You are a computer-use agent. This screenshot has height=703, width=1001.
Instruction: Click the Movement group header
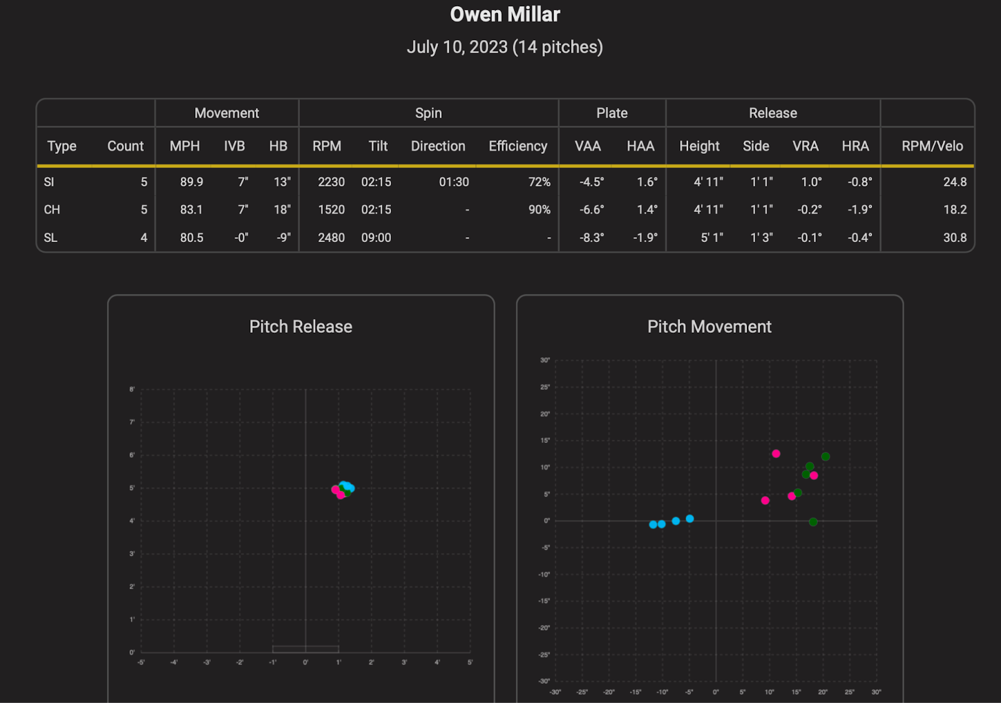[x=226, y=113]
